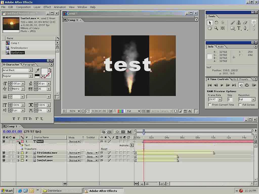Image resolution: width=259 pixels, height=194 pixels.
Task: Hide the FireSmoke.mov layer with eye toggle
Action: 4,153
